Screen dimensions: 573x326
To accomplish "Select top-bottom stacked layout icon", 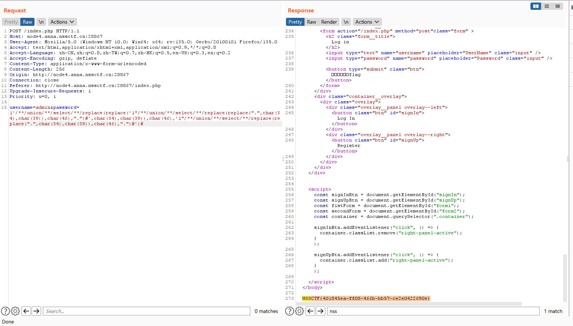I will pos(546,6).
